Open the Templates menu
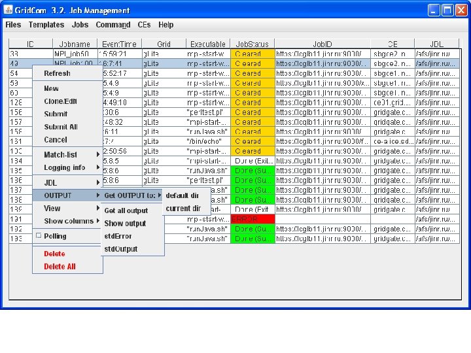Viewport: 471px width, 353px height. tap(46, 25)
